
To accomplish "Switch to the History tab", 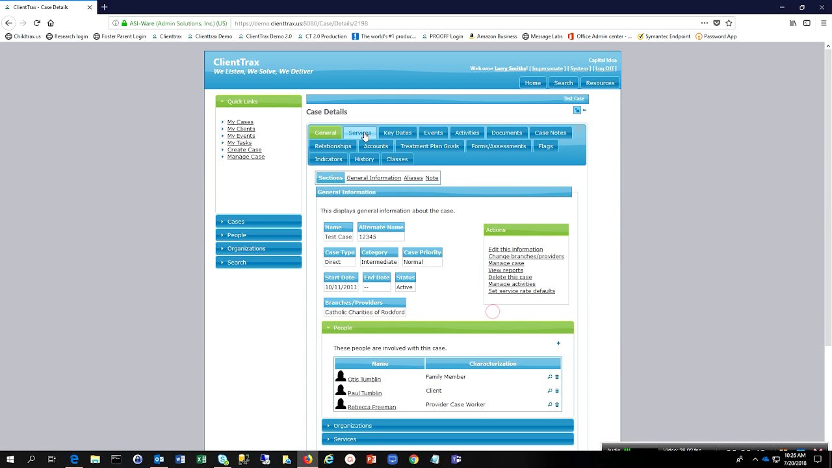I will tap(364, 159).
